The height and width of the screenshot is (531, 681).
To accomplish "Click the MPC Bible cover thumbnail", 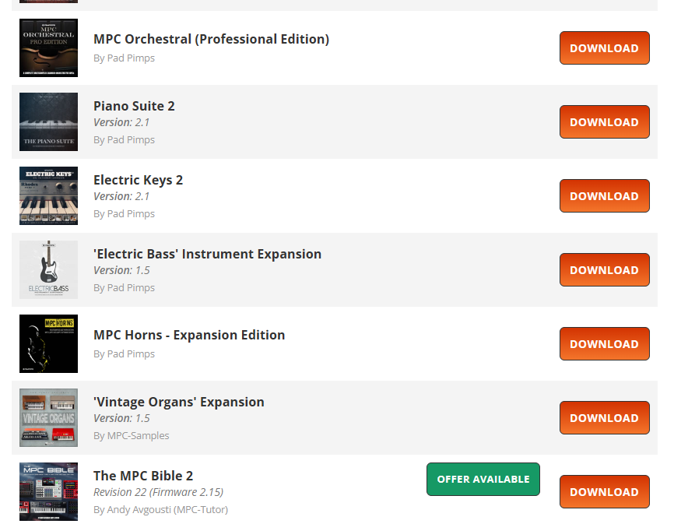I will point(48,491).
